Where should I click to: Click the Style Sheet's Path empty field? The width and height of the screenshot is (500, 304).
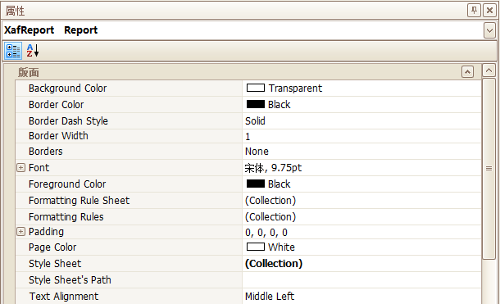[361, 279]
